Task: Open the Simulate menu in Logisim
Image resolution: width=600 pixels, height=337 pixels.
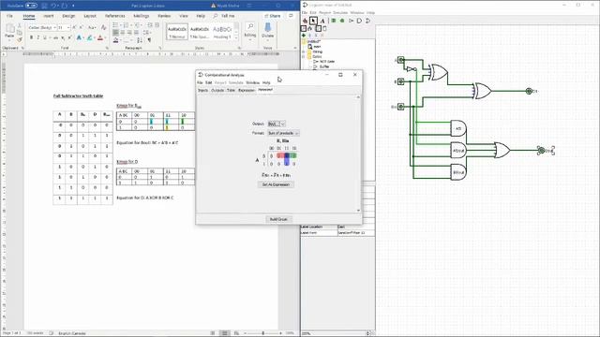Action: click(x=340, y=12)
